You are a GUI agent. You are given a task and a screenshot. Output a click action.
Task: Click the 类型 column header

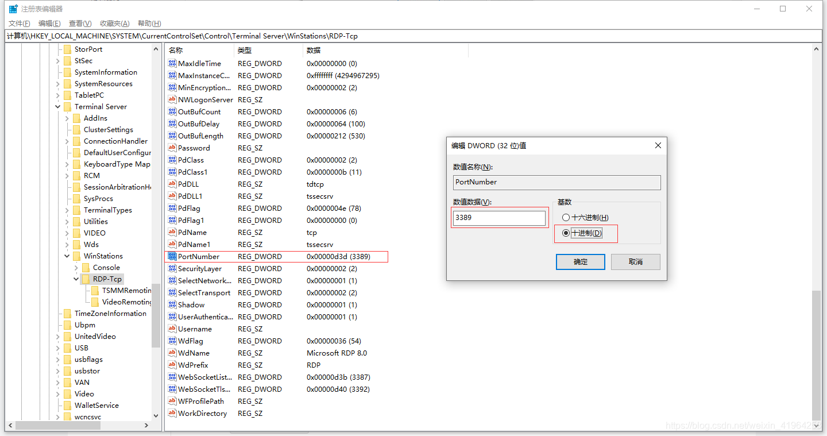click(x=268, y=51)
